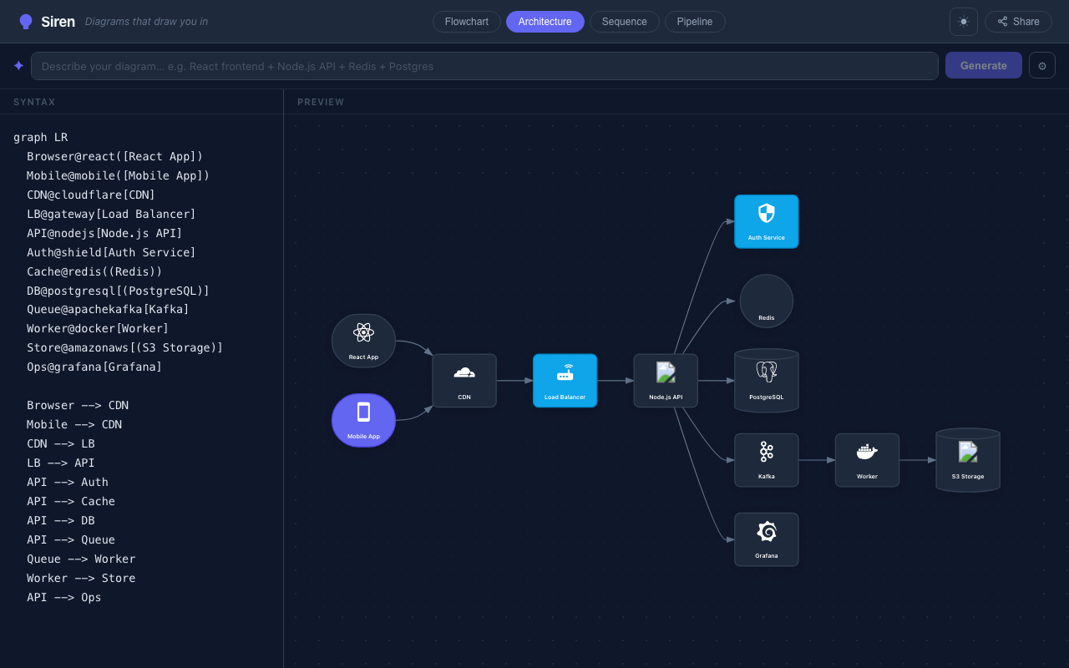This screenshot has height=668, width=1069.
Task: Click the 'Worker@docker[Worker]' code line
Action: pyautogui.click(x=98, y=328)
